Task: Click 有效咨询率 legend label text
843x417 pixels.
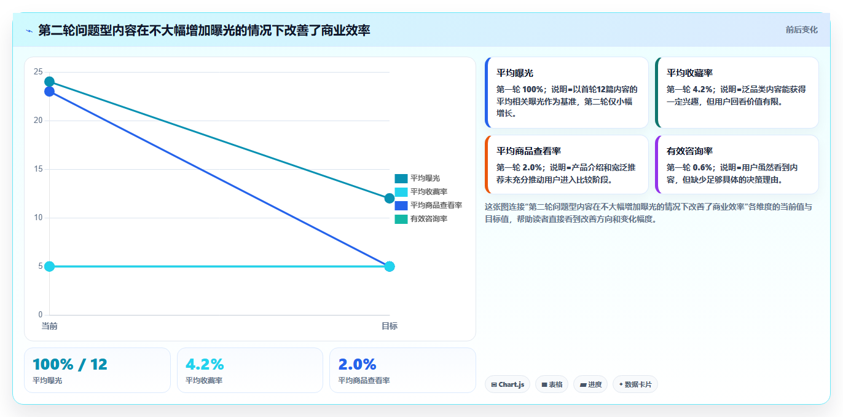Action: click(429, 219)
